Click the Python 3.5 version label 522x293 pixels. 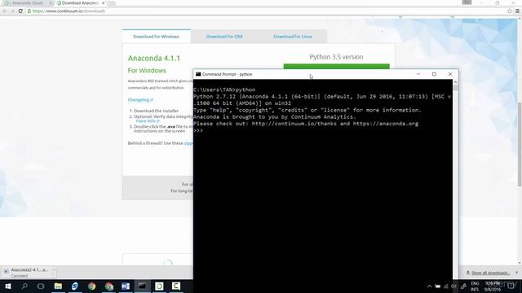tap(336, 57)
